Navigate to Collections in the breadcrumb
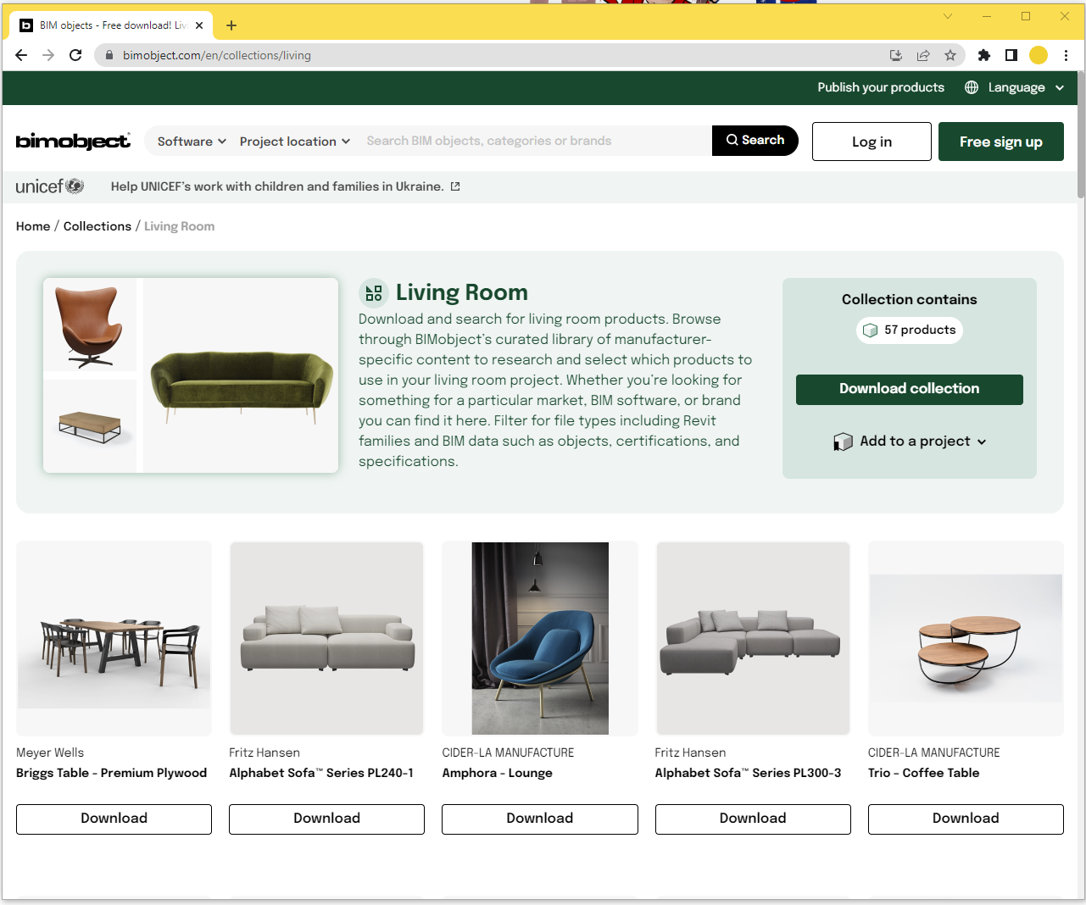The image size is (1086, 905). [97, 226]
